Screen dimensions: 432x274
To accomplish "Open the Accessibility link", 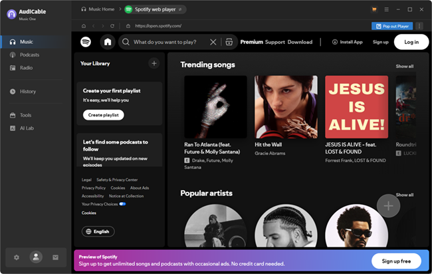I will tap(93, 196).
